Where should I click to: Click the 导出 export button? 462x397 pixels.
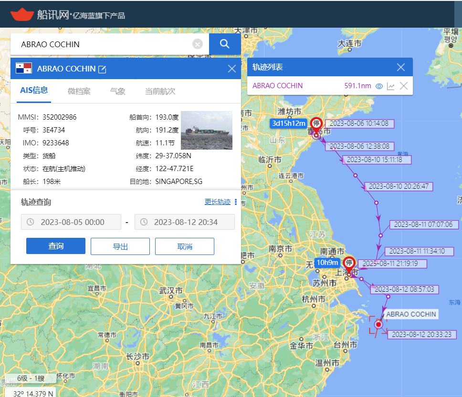tap(120, 246)
